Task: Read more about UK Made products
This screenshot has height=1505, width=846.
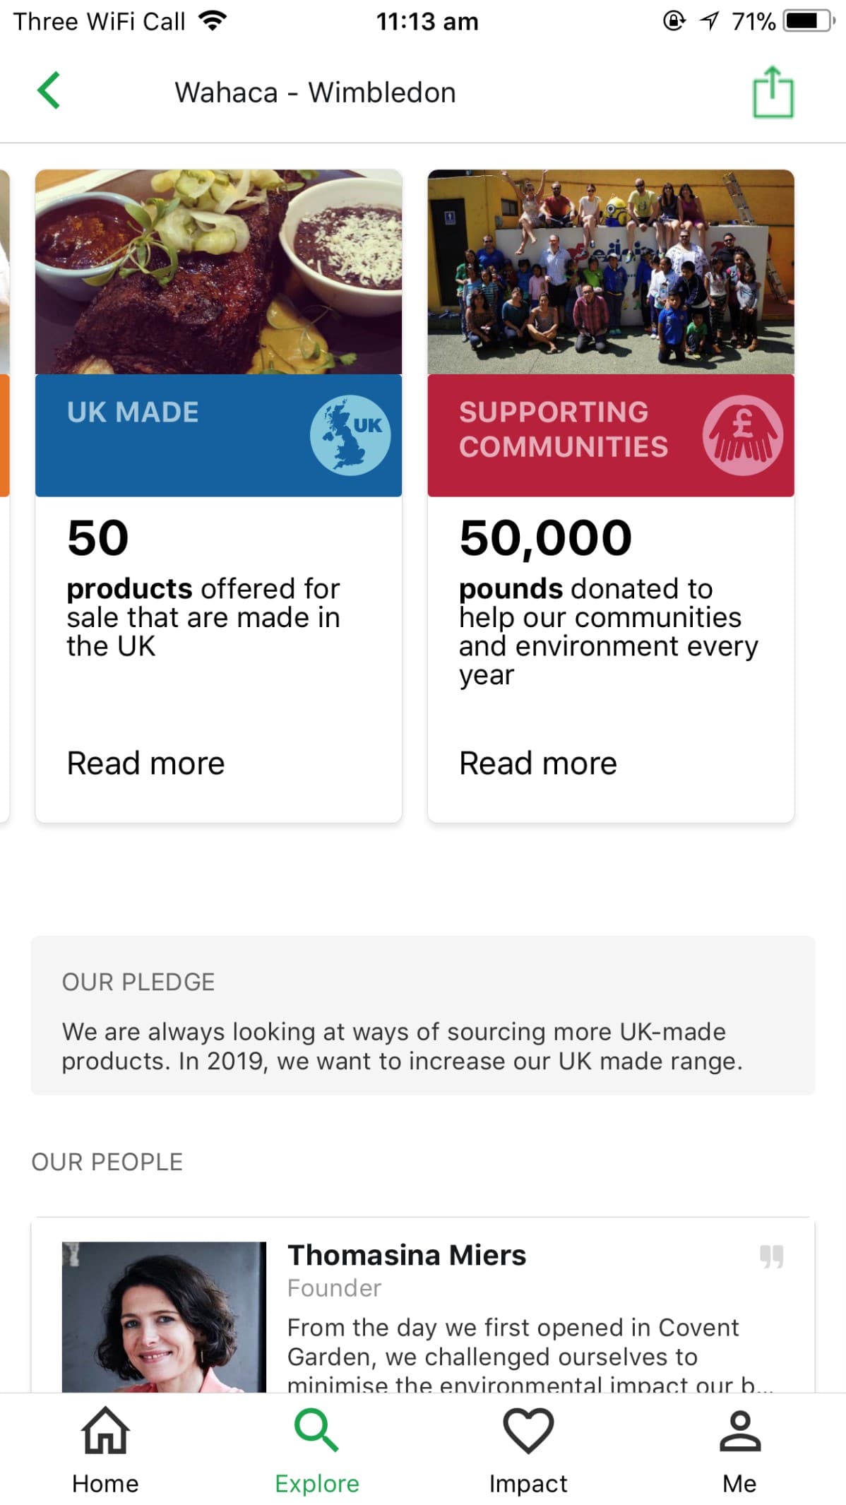Action: click(x=146, y=763)
